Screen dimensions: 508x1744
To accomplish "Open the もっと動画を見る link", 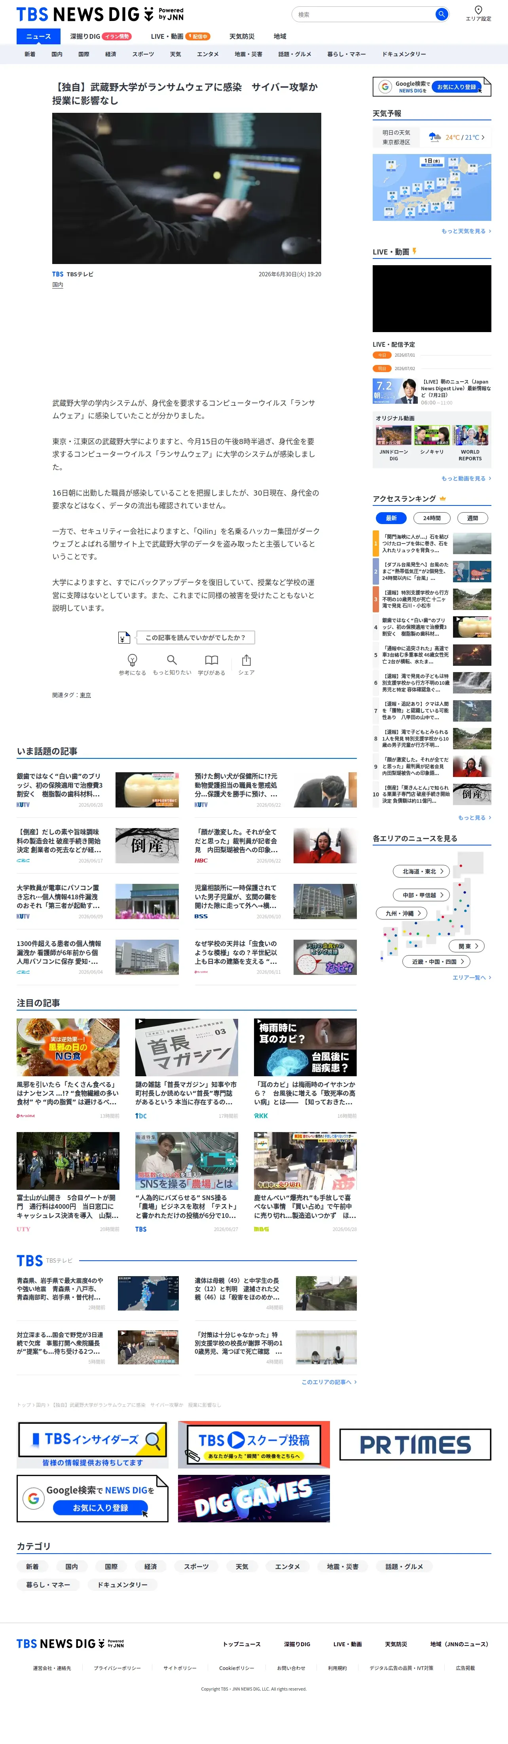I will click(466, 479).
